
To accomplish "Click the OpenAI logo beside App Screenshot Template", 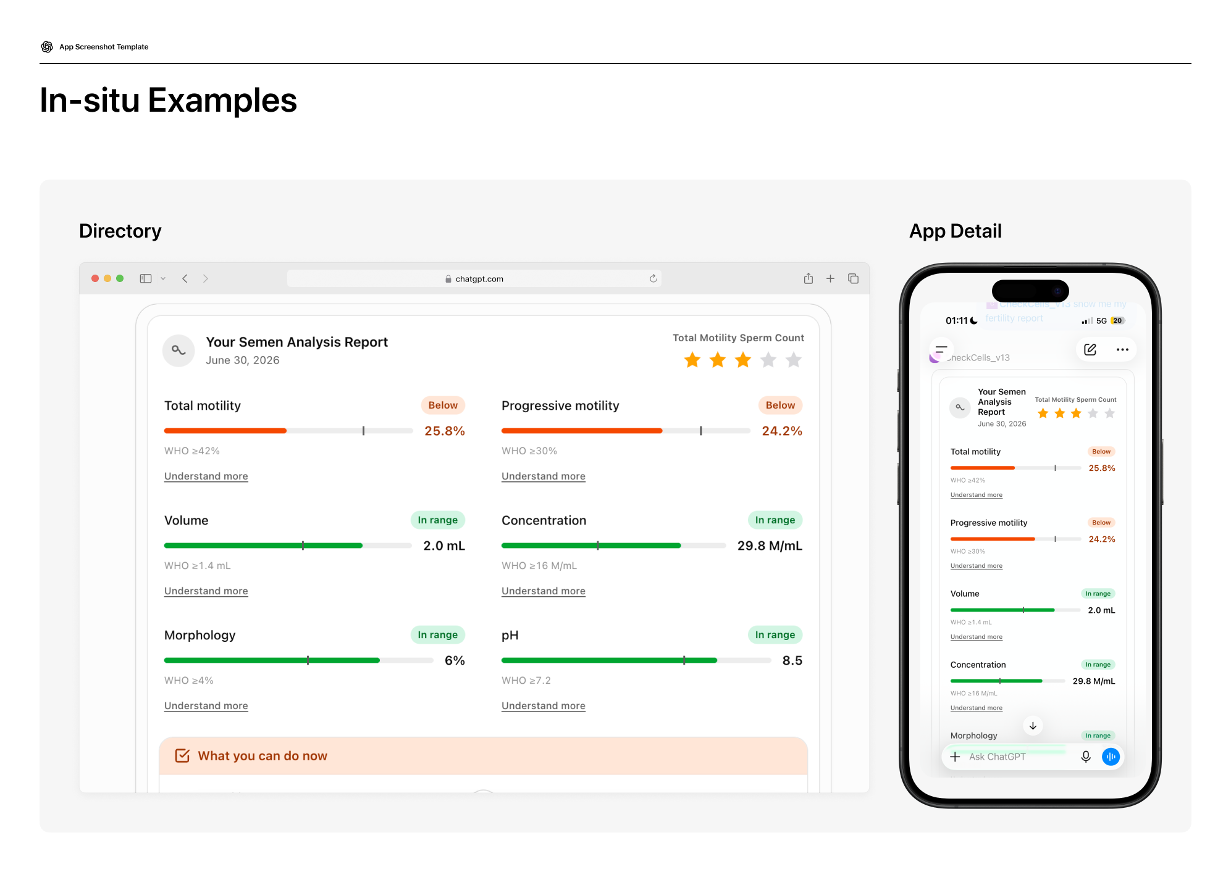I will [47, 47].
